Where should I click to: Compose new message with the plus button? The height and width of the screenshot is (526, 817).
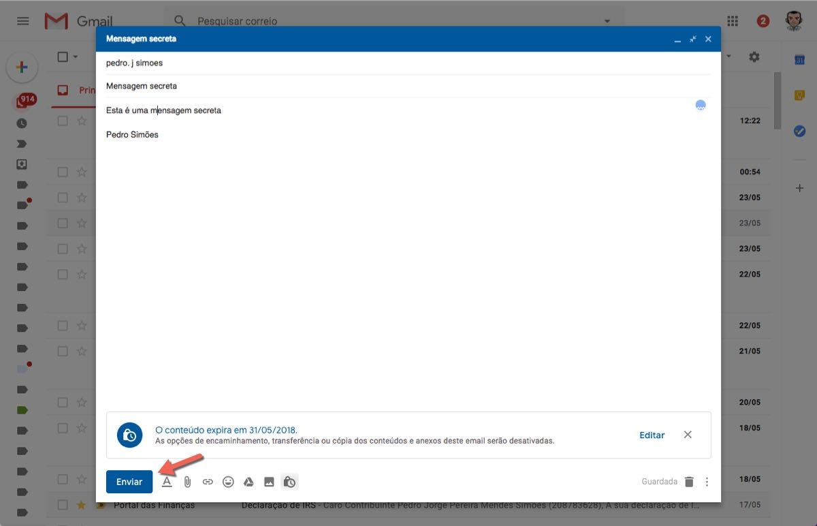pos(22,67)
